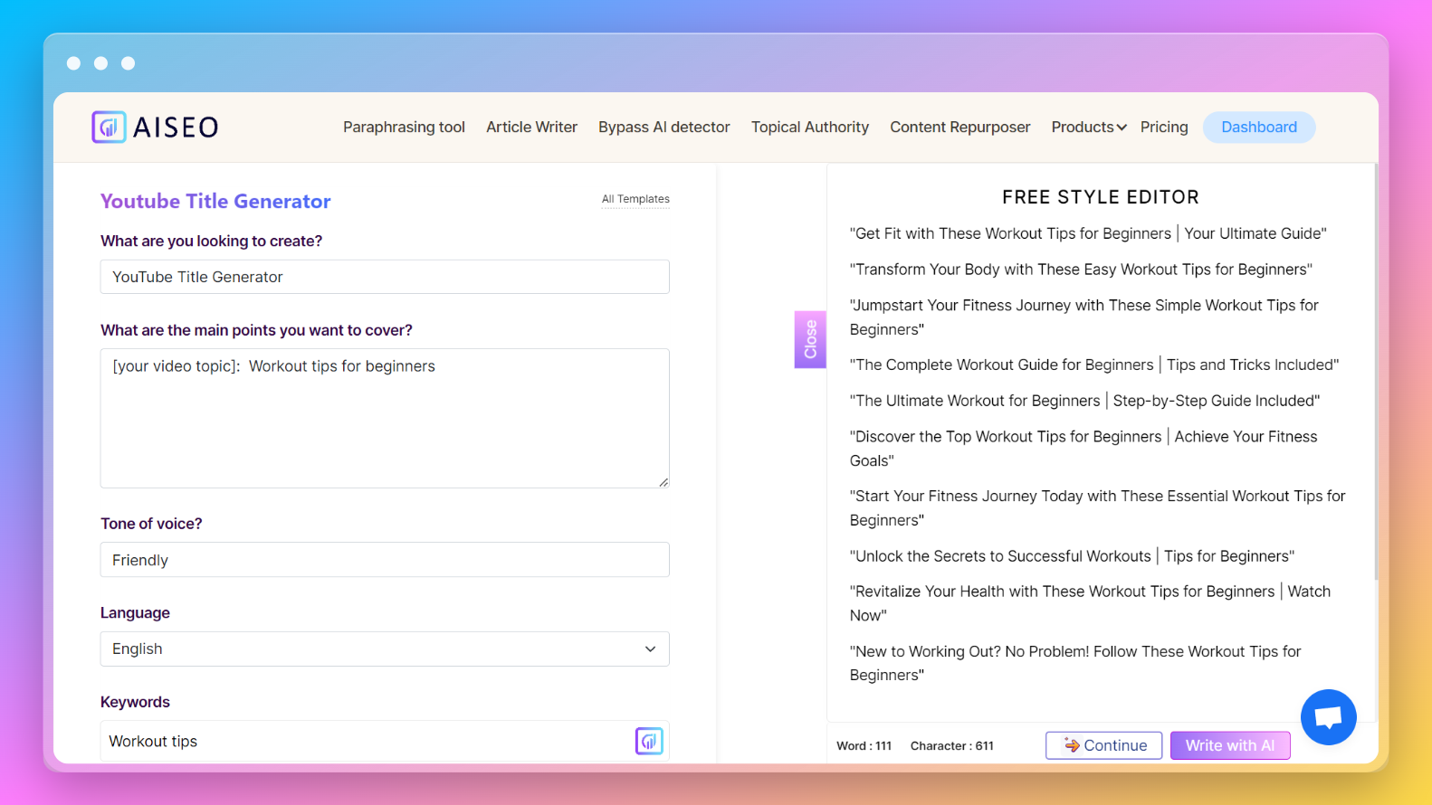Click the title 'Transform Your Body with These Easy'

click(1081, 270)
